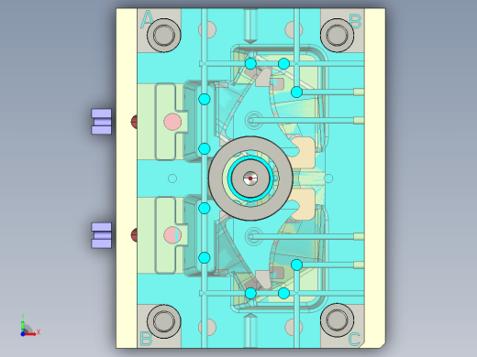Click the red sprue point at mold center
477x357 pixels.
point(250,178)
